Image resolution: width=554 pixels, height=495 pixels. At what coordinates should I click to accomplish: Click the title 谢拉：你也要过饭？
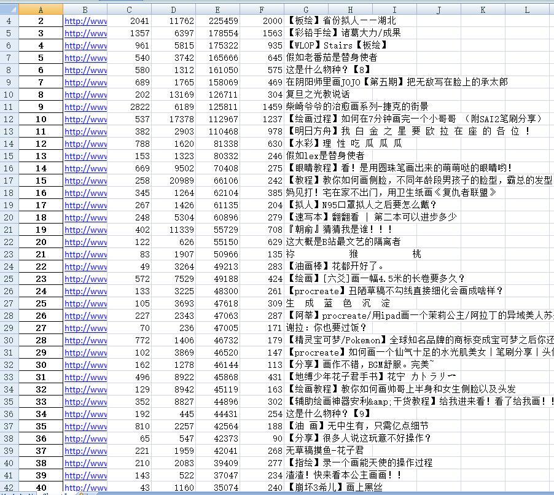(x=326, y=327)
